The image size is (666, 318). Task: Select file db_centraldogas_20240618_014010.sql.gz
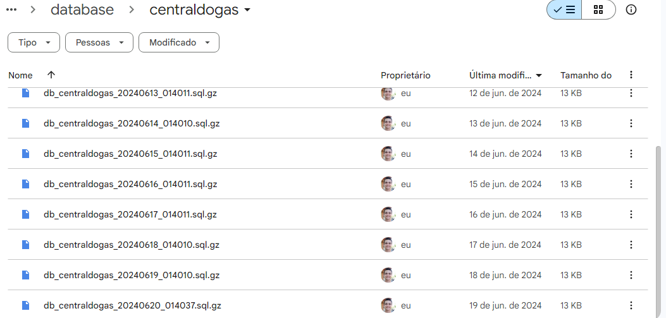(132, 245)
